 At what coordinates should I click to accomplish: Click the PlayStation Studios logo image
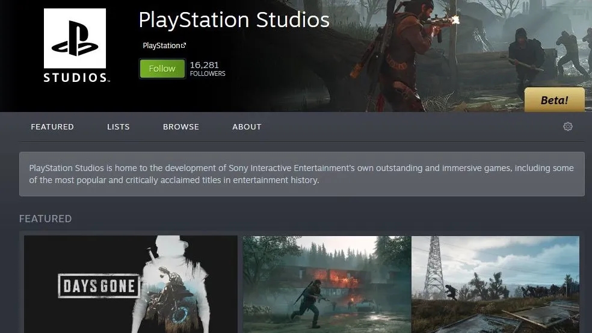pyautogui.click(x=75, y=46)
